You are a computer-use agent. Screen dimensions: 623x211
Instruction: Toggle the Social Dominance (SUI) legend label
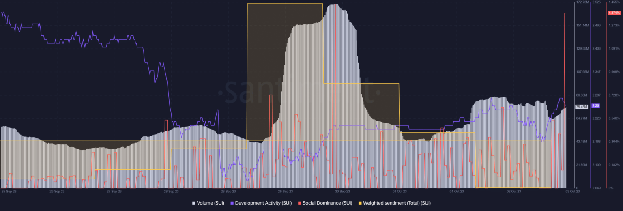[327, 203]
